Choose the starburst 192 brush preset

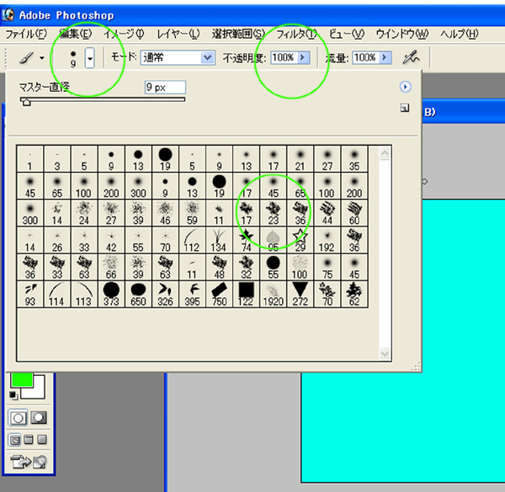coord(327,240)
